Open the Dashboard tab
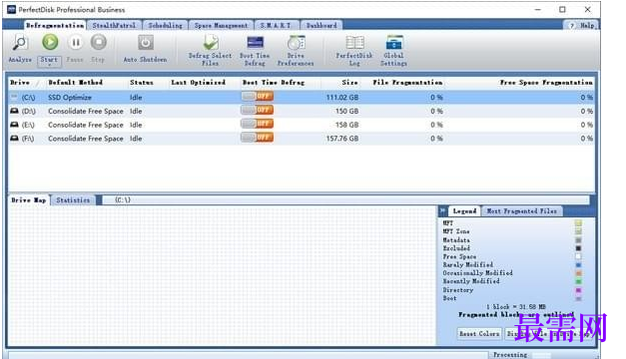The image size is (626, 359). click(321, 25)
